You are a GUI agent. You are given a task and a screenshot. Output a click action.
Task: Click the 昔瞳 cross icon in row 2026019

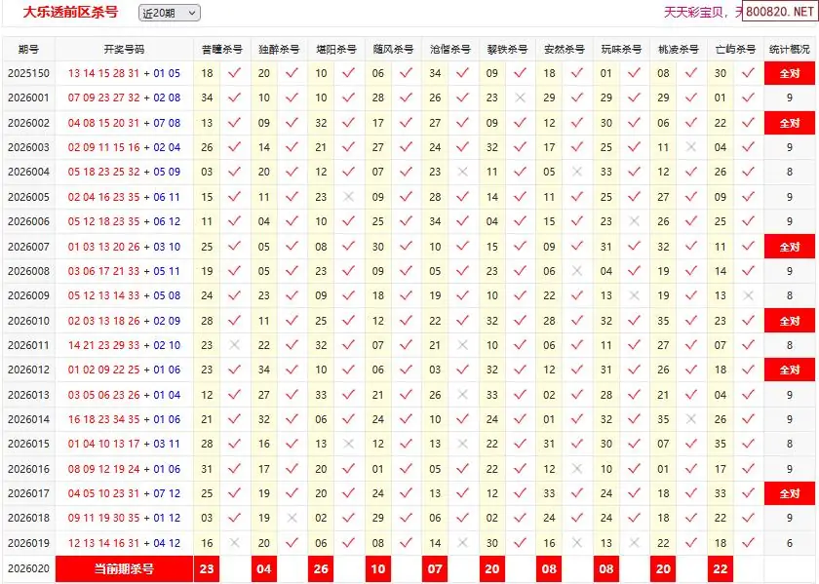234,543
